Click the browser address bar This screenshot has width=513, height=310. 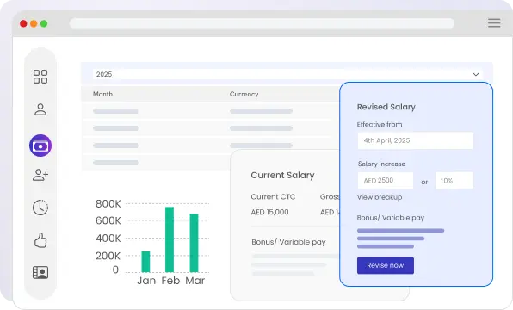click(262, 23)
